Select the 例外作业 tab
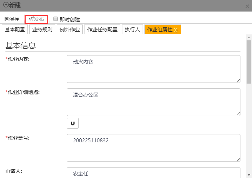The width and height of the screenshot is (252, 178). click(70, 30)
